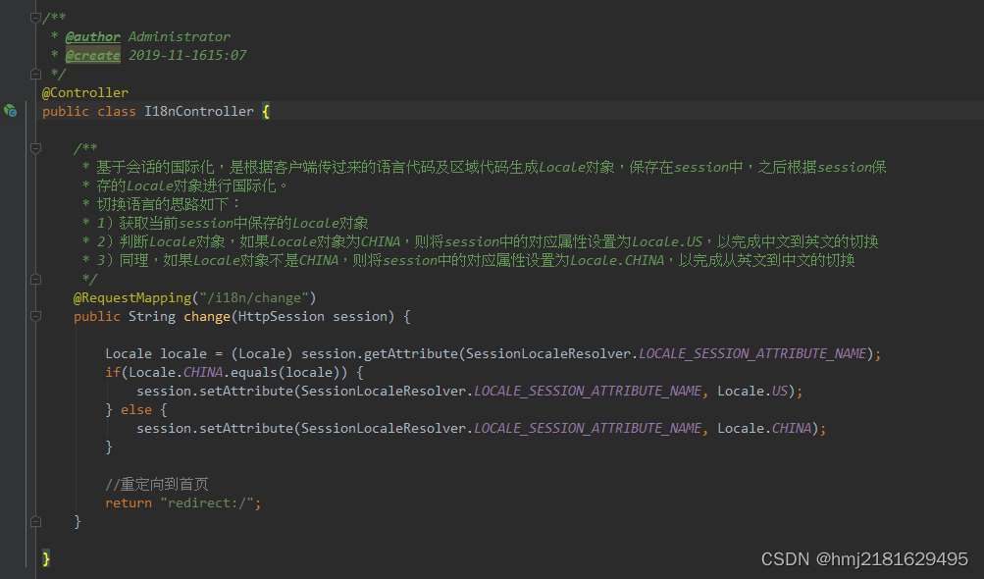
Task: Click the date 2019-11-1615:07 text
Action: coord(187,55)
